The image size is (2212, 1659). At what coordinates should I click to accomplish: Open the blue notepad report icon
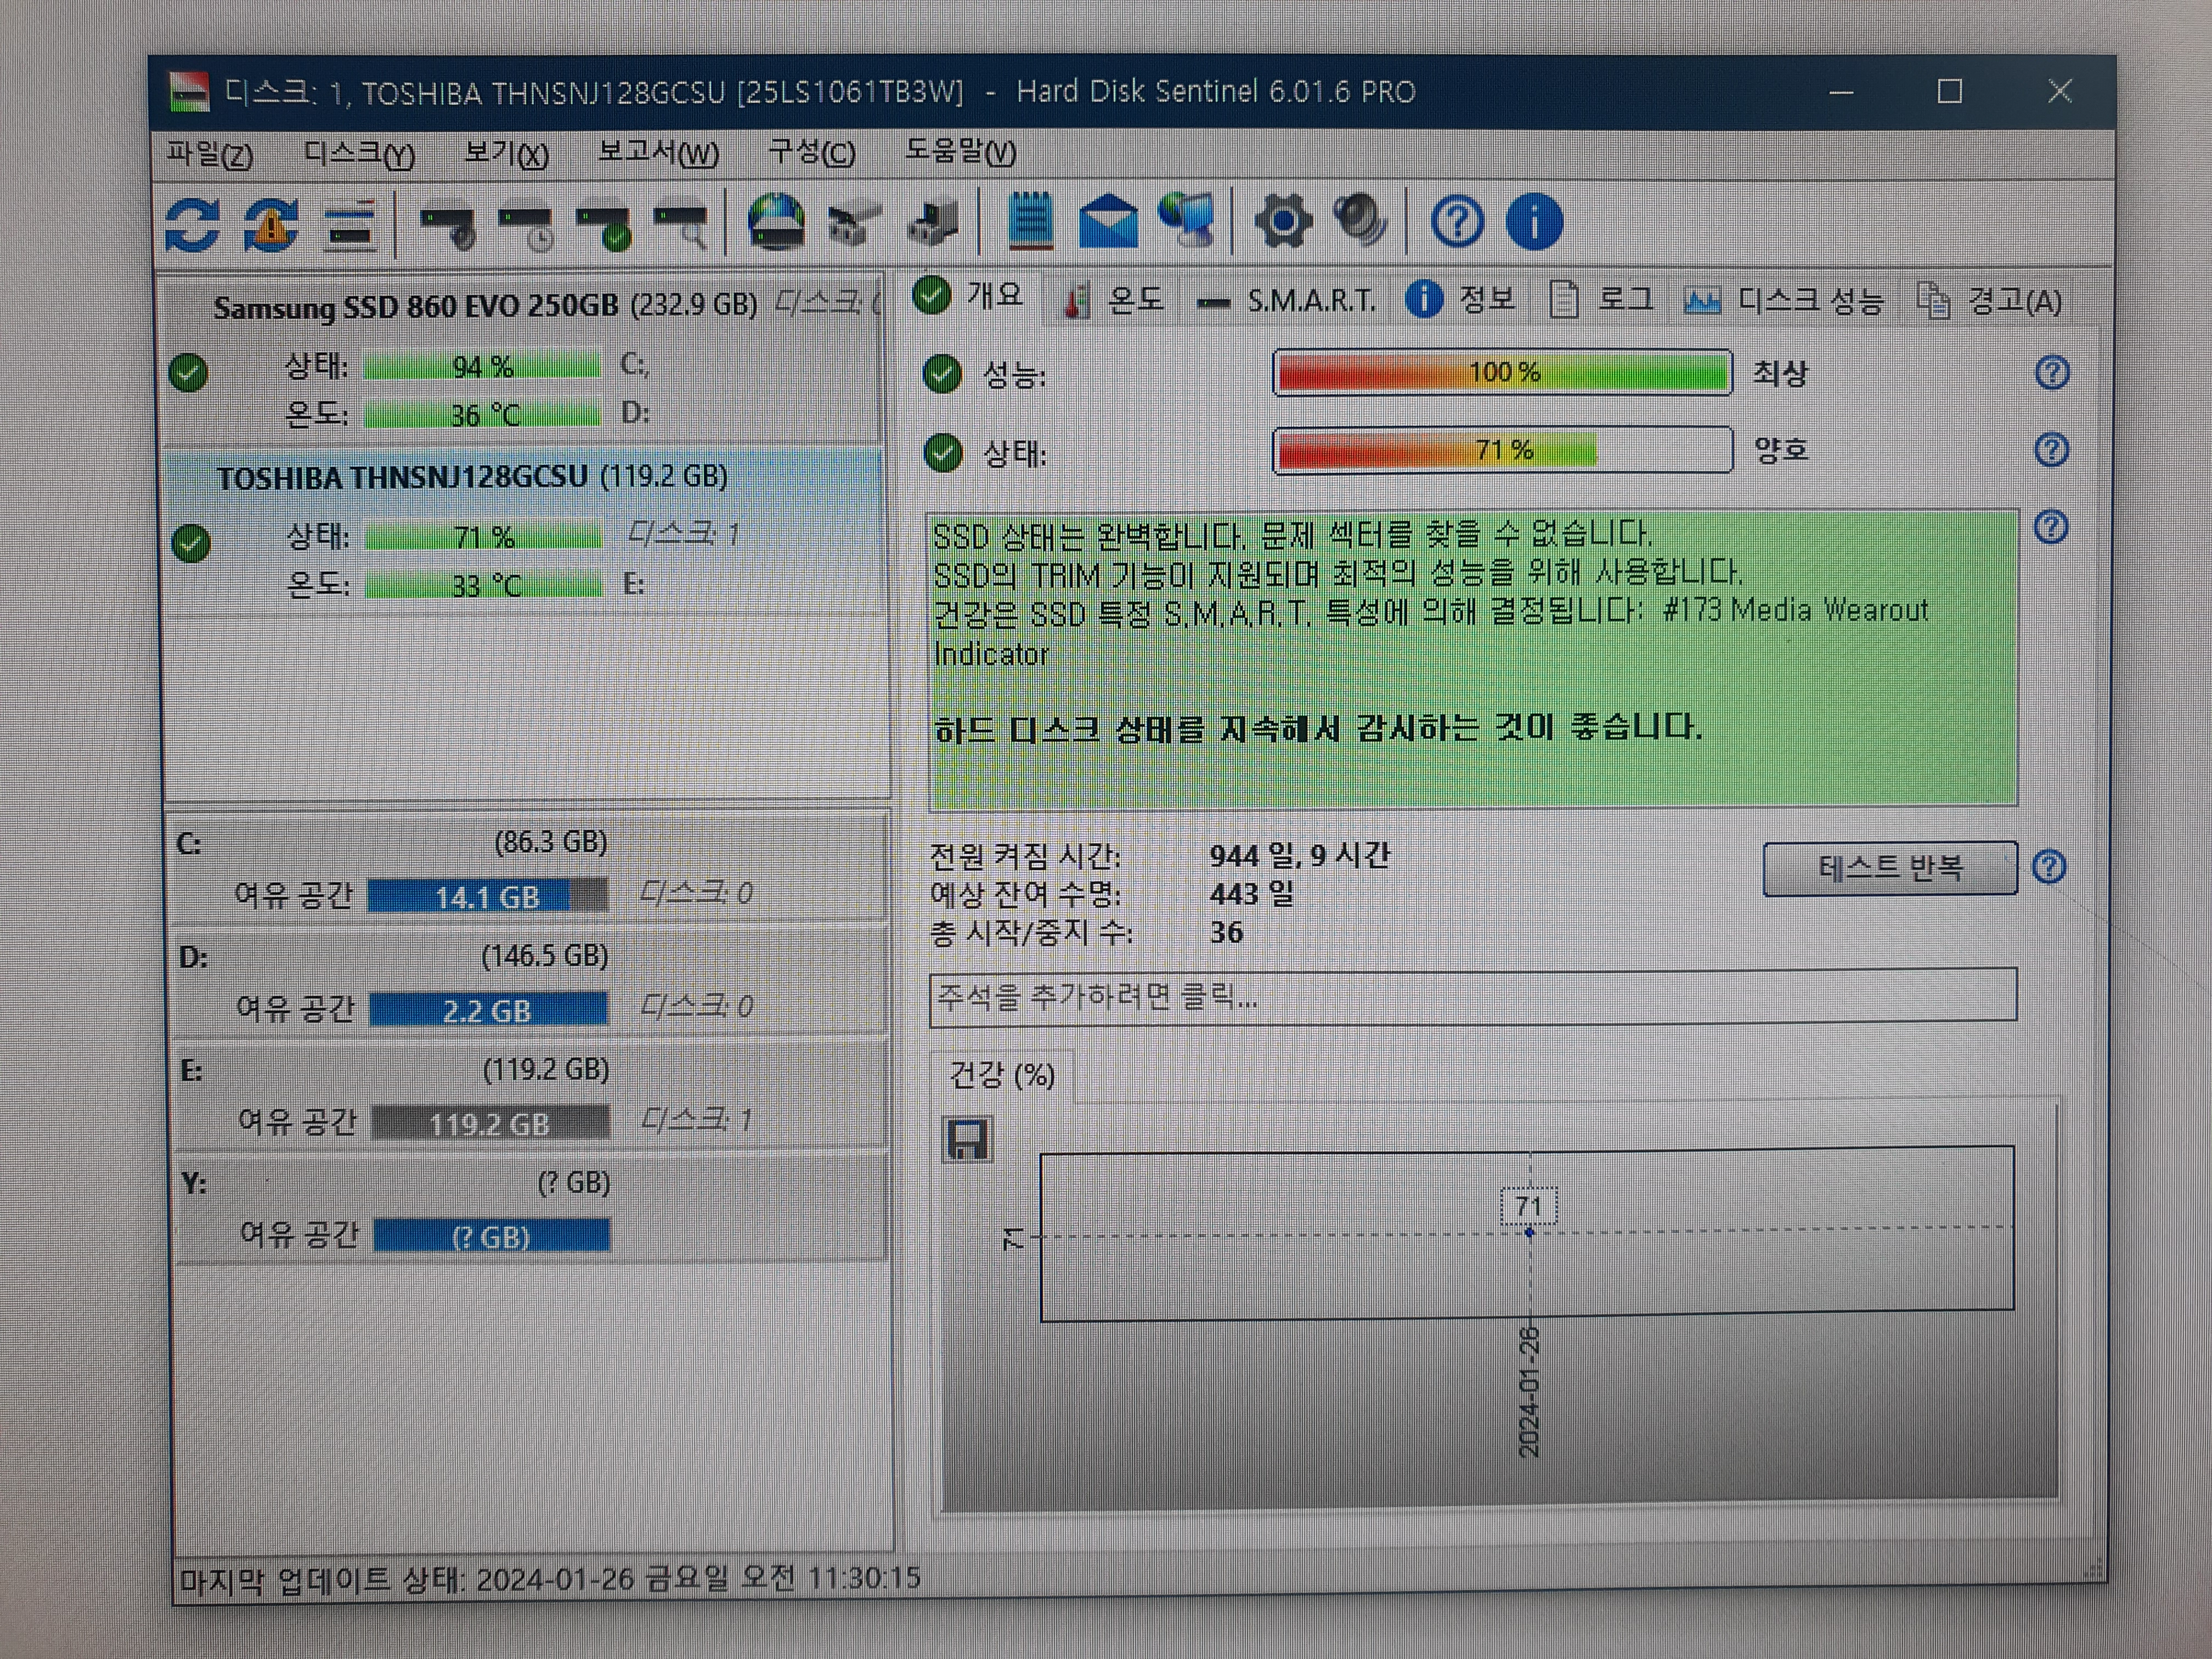[1030, 219]
